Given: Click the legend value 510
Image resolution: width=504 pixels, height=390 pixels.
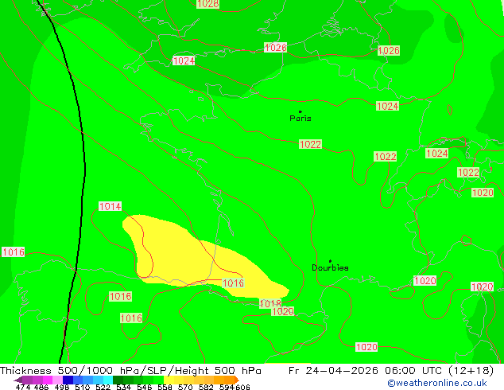Looking at the screenshot, I should pyautogui.click(x=83, y=387).
